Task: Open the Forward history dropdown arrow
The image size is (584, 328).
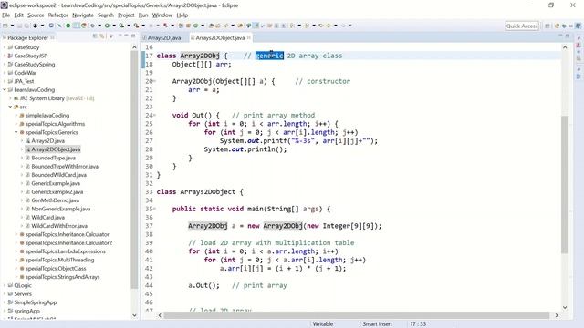Action: click(350, 26)
